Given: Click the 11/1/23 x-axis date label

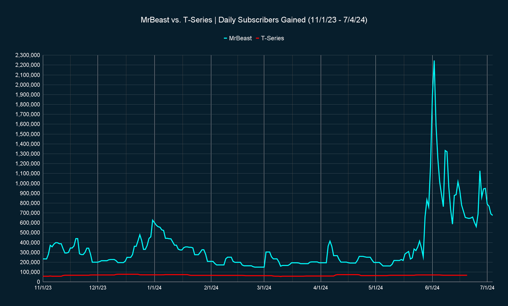Looking at the screenshot, I should [x=43, y=288].
